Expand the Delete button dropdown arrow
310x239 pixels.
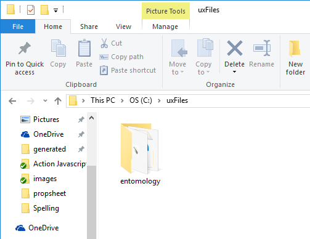(234, 71)
